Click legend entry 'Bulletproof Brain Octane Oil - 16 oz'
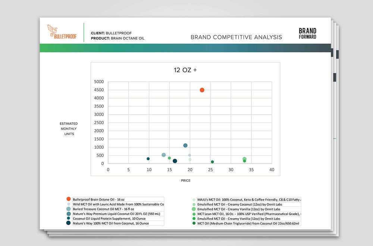The width and height of the screenshot is (373, 246). click(x=118, y=199)
